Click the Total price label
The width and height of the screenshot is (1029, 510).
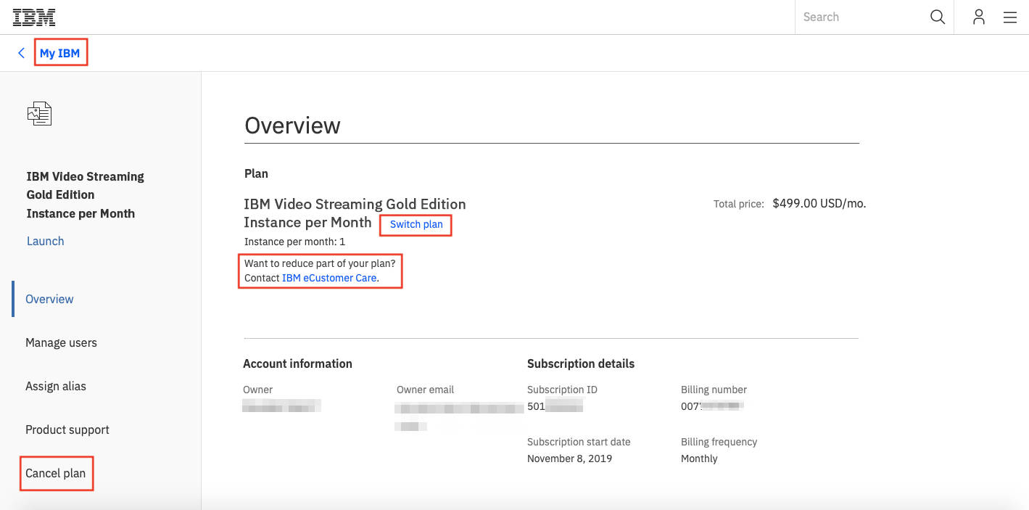tap(739, 204)
